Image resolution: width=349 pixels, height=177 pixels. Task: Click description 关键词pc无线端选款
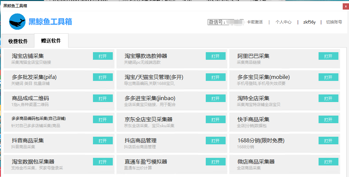click(142, 62)
